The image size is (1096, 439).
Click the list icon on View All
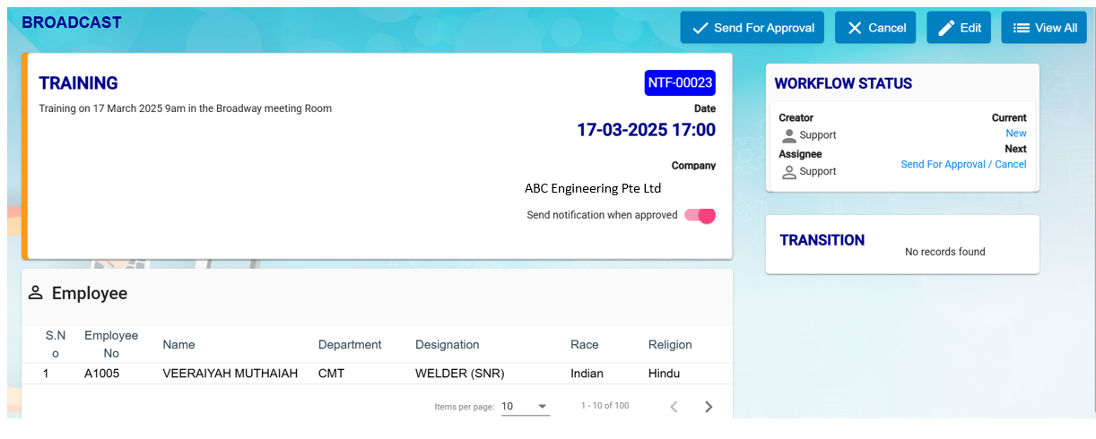(1021, 28)
